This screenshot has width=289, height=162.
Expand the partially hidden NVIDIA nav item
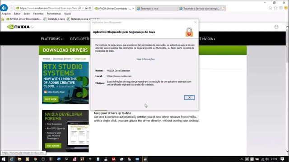[x=207, y=39]
